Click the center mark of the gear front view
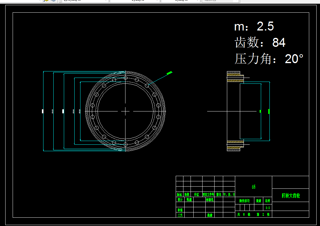The width and height of the screenshot is (320, 226). (x=125, y=111)
